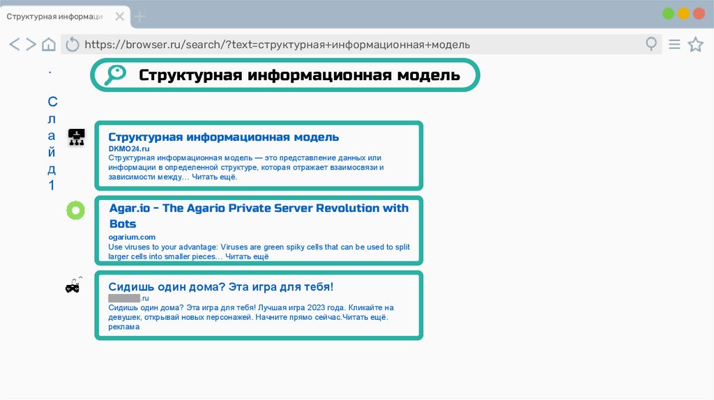
Task: Click the реклама label in the ad
Action: [x=124, y=327]
